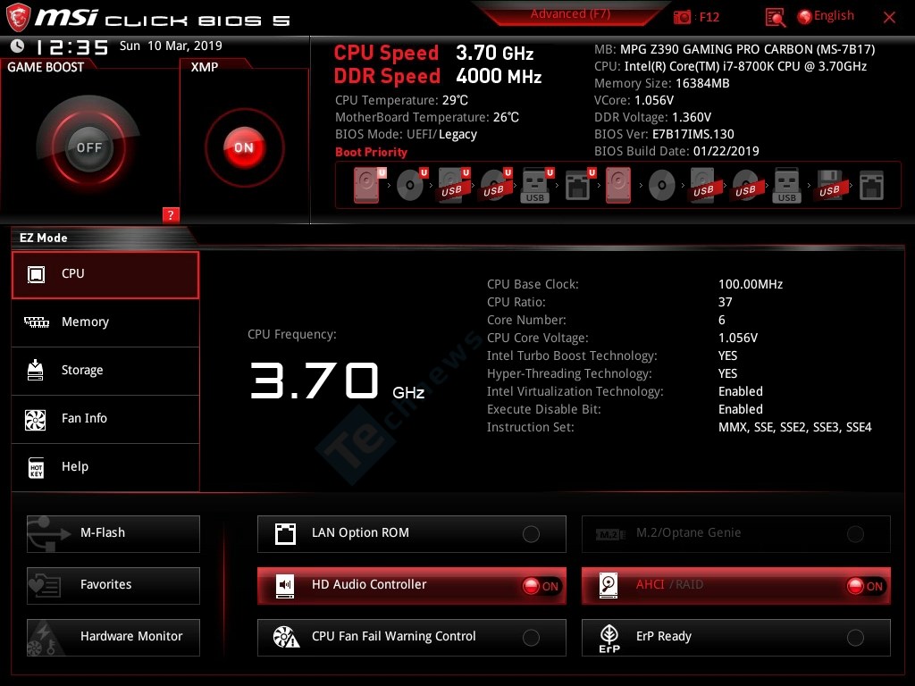Screen dimensions: 915x686
Task: Click the F12 screenshot camera icon
Action: (x=683, y=17)
